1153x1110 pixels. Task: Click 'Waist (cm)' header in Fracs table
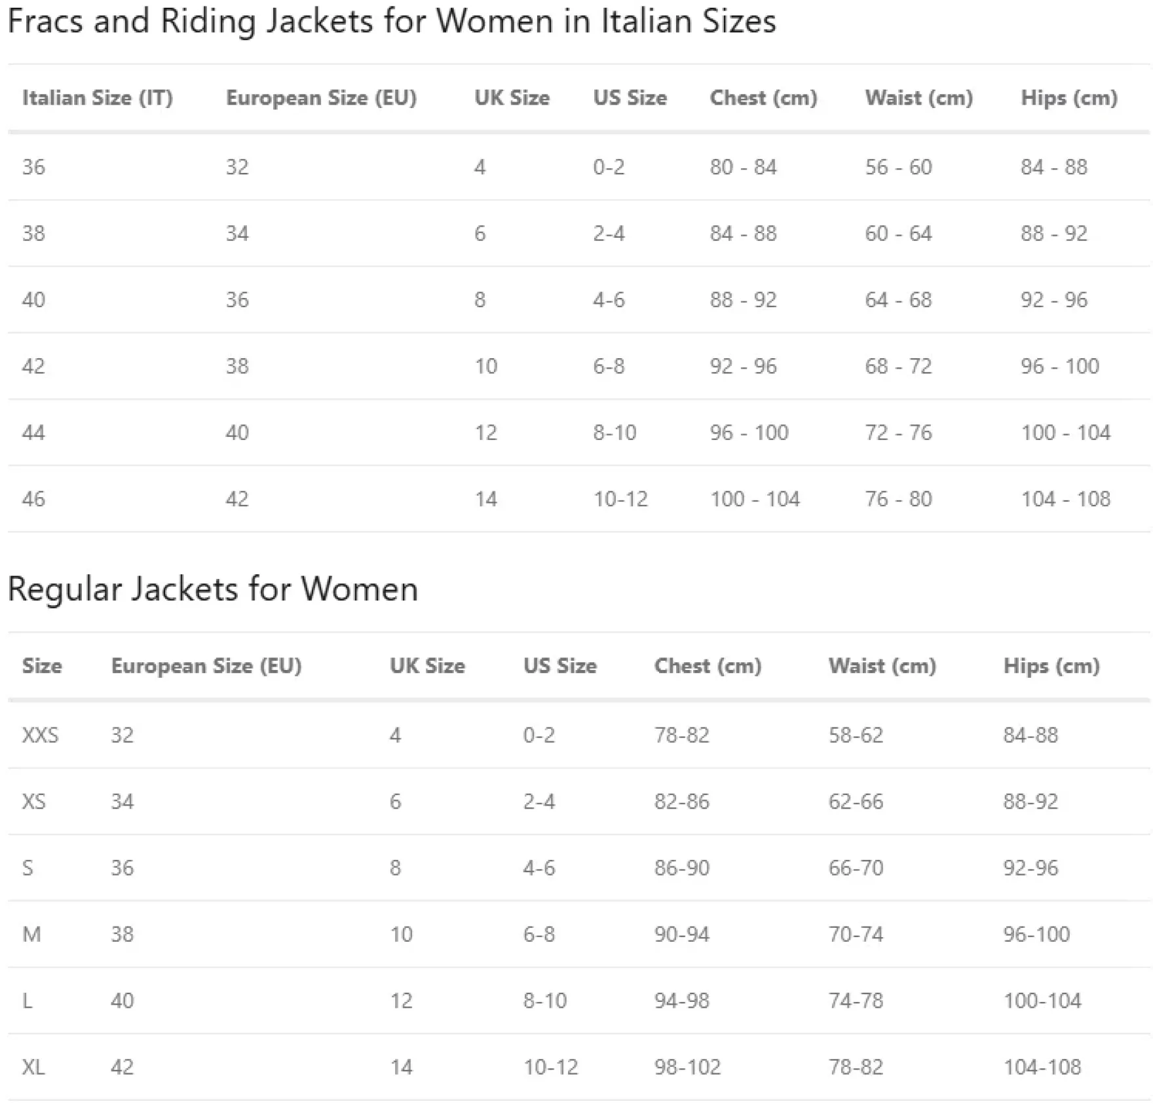tap(919, 98)
